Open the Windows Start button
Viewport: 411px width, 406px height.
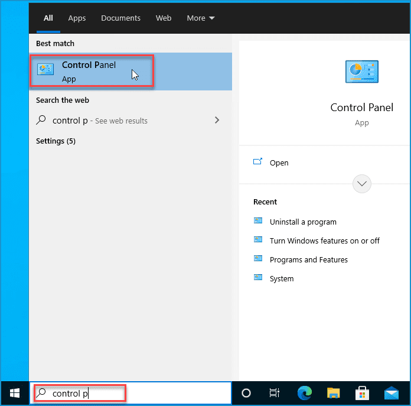15,393
